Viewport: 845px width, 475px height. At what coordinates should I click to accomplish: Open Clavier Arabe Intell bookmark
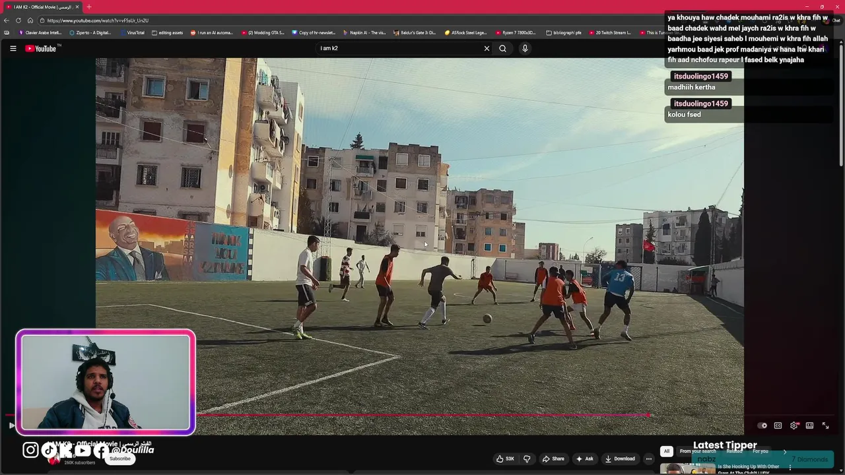(40, 32)
